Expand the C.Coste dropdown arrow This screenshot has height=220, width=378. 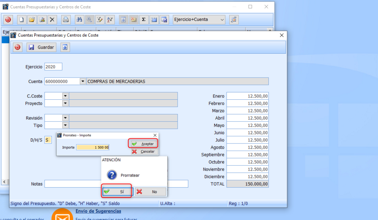[65, 96]
